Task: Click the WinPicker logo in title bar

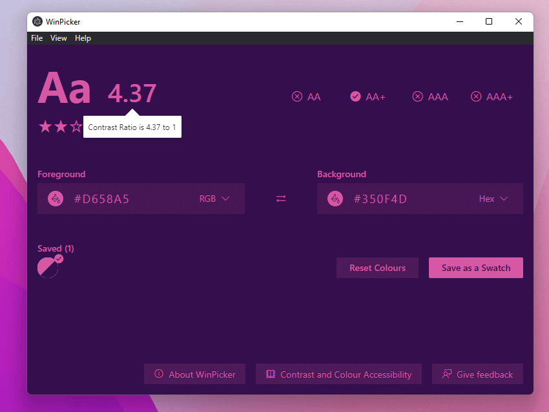Action: [x=37, y=21]
